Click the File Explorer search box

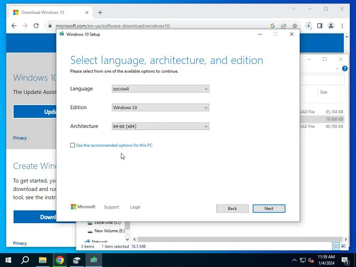click(x=322, y=80)
